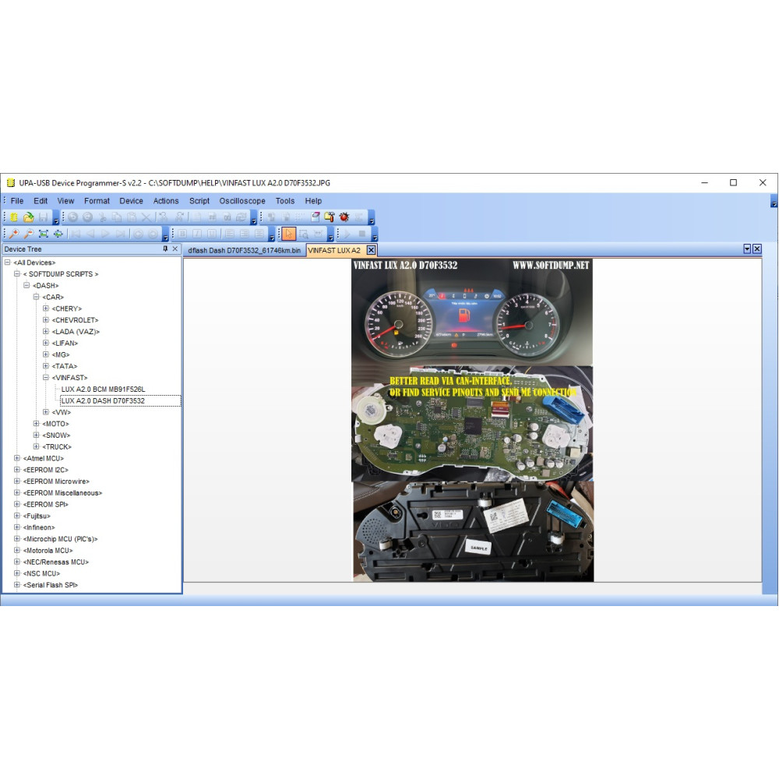779x779 pixels.
Task: Click the script Run play icon
Action: coord(347,234)
